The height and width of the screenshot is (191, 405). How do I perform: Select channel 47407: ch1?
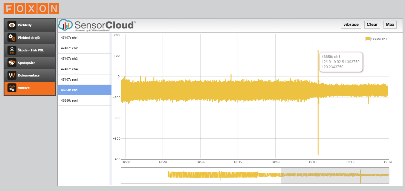85,38
